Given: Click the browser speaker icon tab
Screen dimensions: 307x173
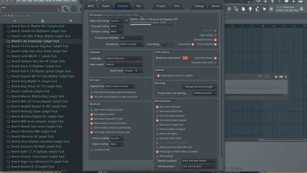Looking at the screenshot, I should coord(71,21).
